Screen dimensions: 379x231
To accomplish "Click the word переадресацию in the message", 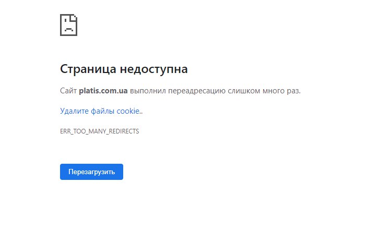I will [197, 91].
